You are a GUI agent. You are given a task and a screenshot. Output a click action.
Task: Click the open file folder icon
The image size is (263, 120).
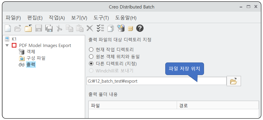18,28
